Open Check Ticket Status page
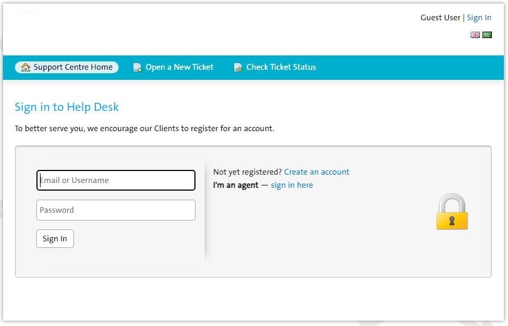The image size is (508, 326). point(275,67)
